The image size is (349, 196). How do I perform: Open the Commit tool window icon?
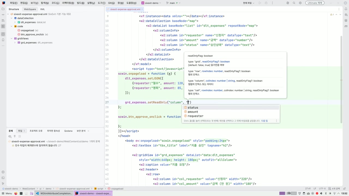tap(3, 14)
